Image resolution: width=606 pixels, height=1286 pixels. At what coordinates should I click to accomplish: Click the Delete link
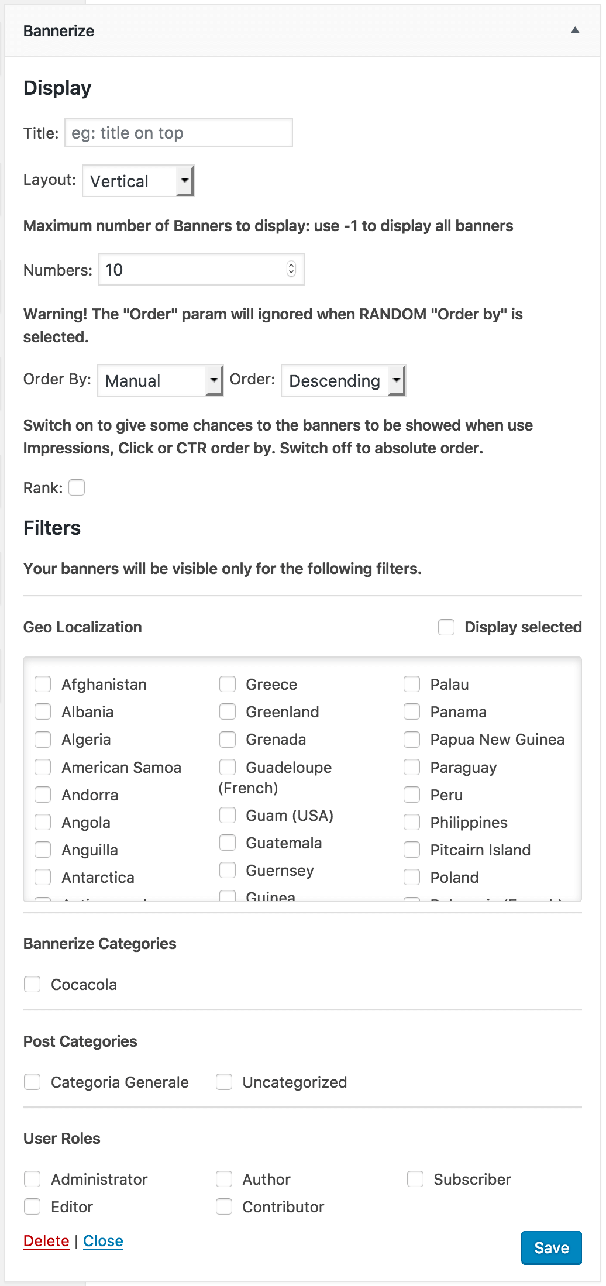click(x=46, y=1241)
